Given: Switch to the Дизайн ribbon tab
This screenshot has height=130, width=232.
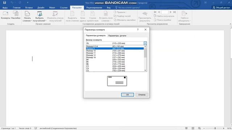Looking at the screenshot, I should click(x=41, y=8).
